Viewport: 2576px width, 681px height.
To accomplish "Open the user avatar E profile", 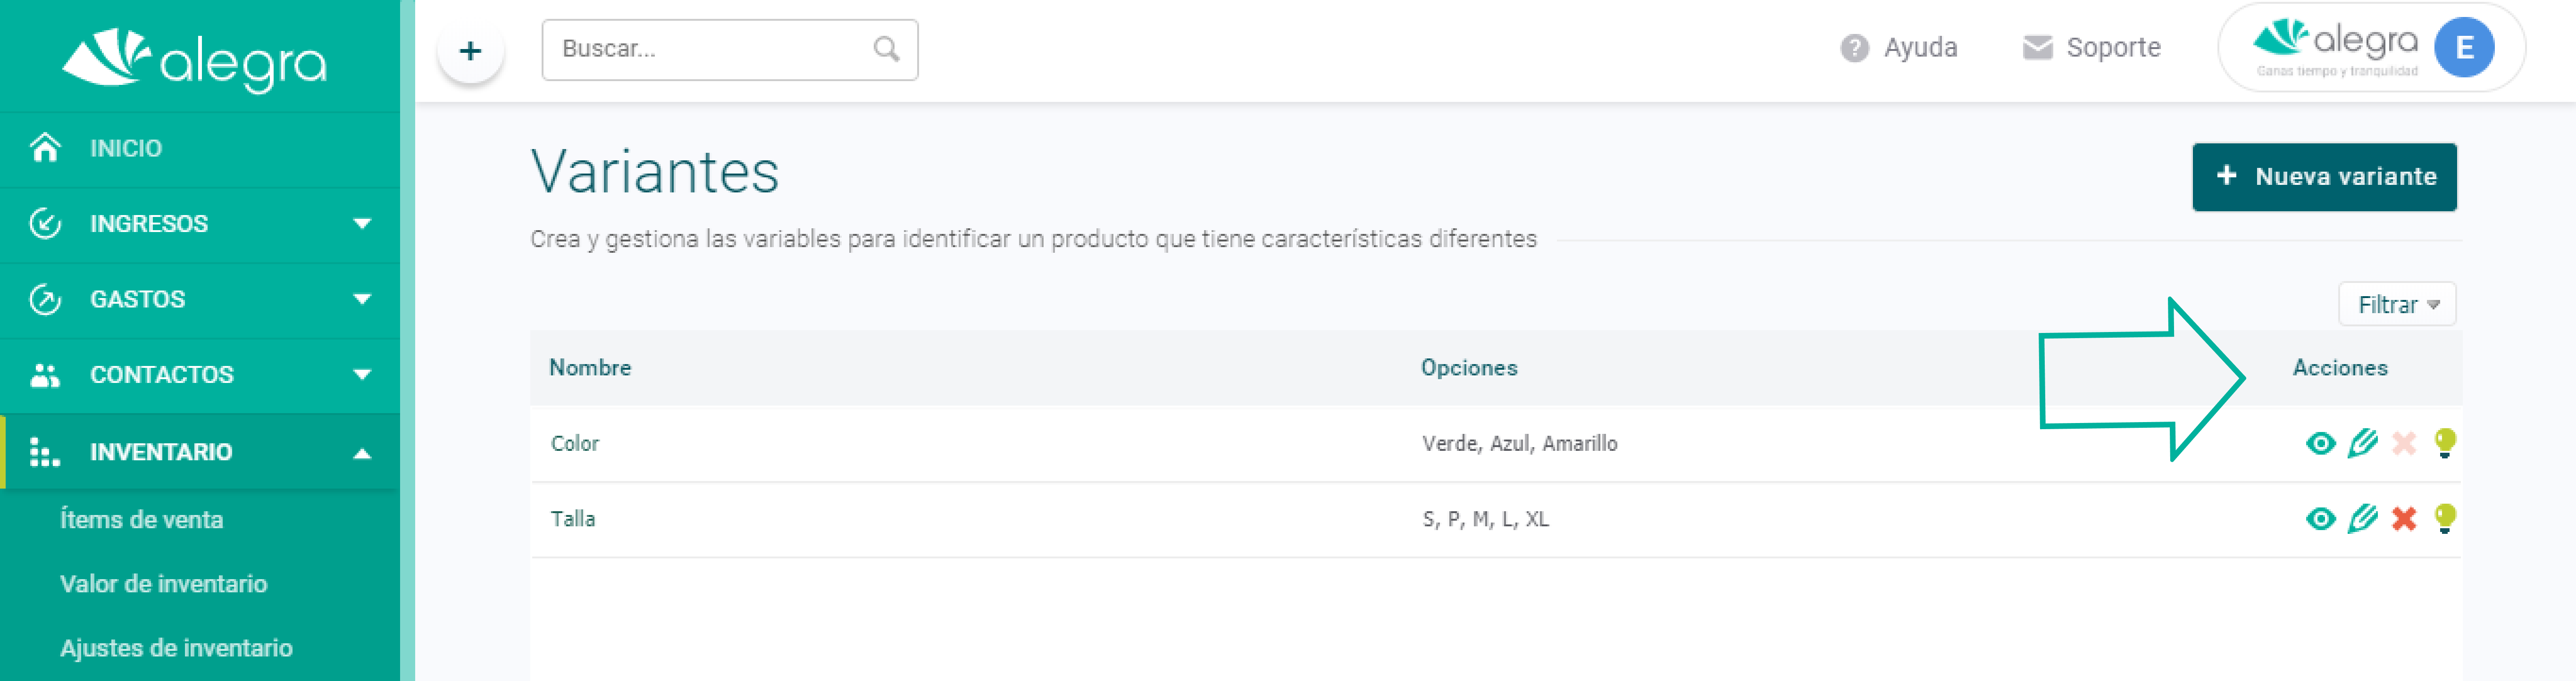I will pos(2464,47).
